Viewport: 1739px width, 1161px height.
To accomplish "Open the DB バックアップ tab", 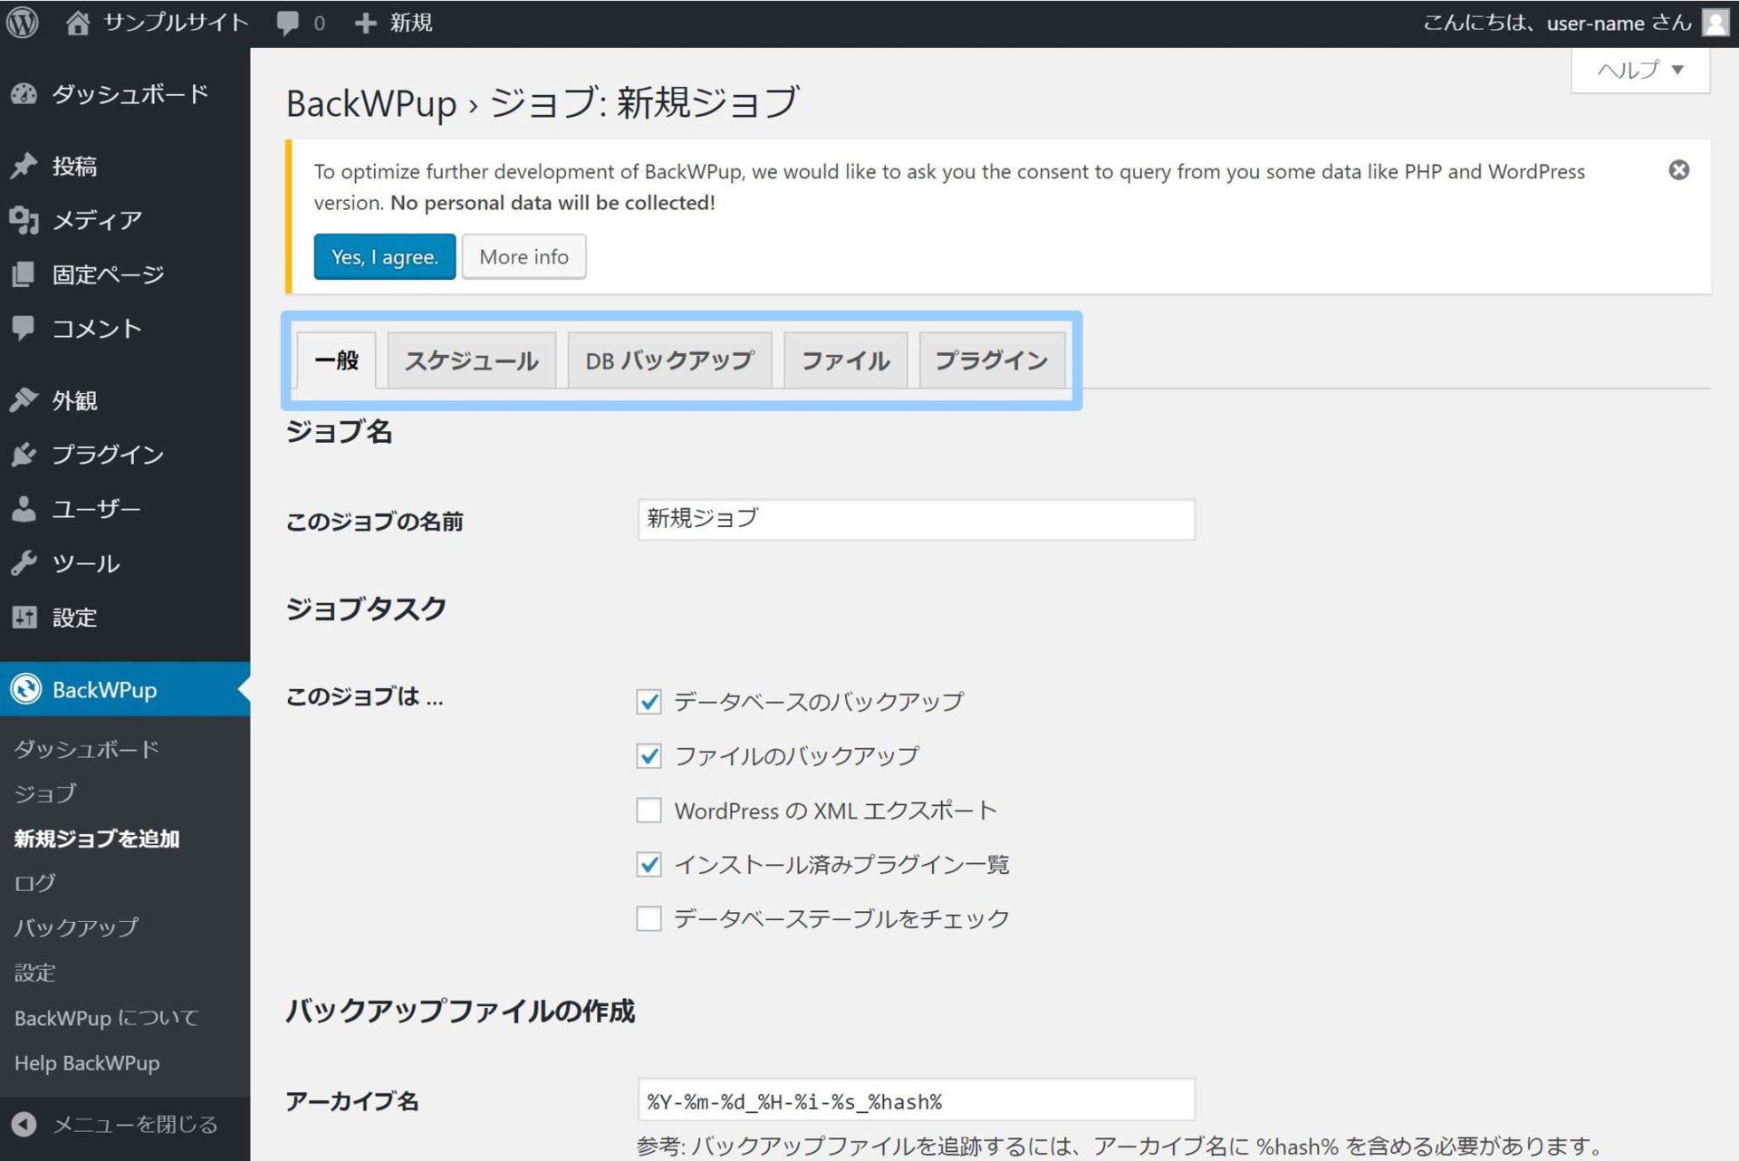I will click(x=668, y=360).
